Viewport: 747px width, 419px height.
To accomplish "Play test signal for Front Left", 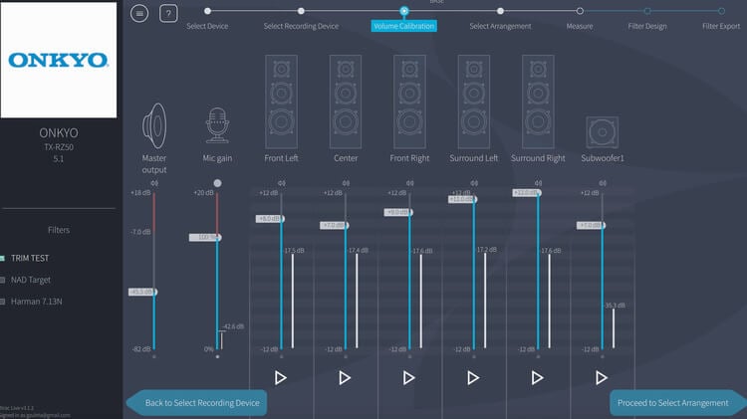I will (281, 378).
